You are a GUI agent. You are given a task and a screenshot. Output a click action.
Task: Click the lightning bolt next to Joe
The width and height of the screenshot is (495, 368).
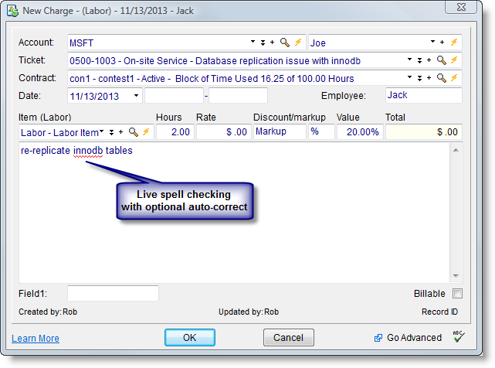point(455,43)
